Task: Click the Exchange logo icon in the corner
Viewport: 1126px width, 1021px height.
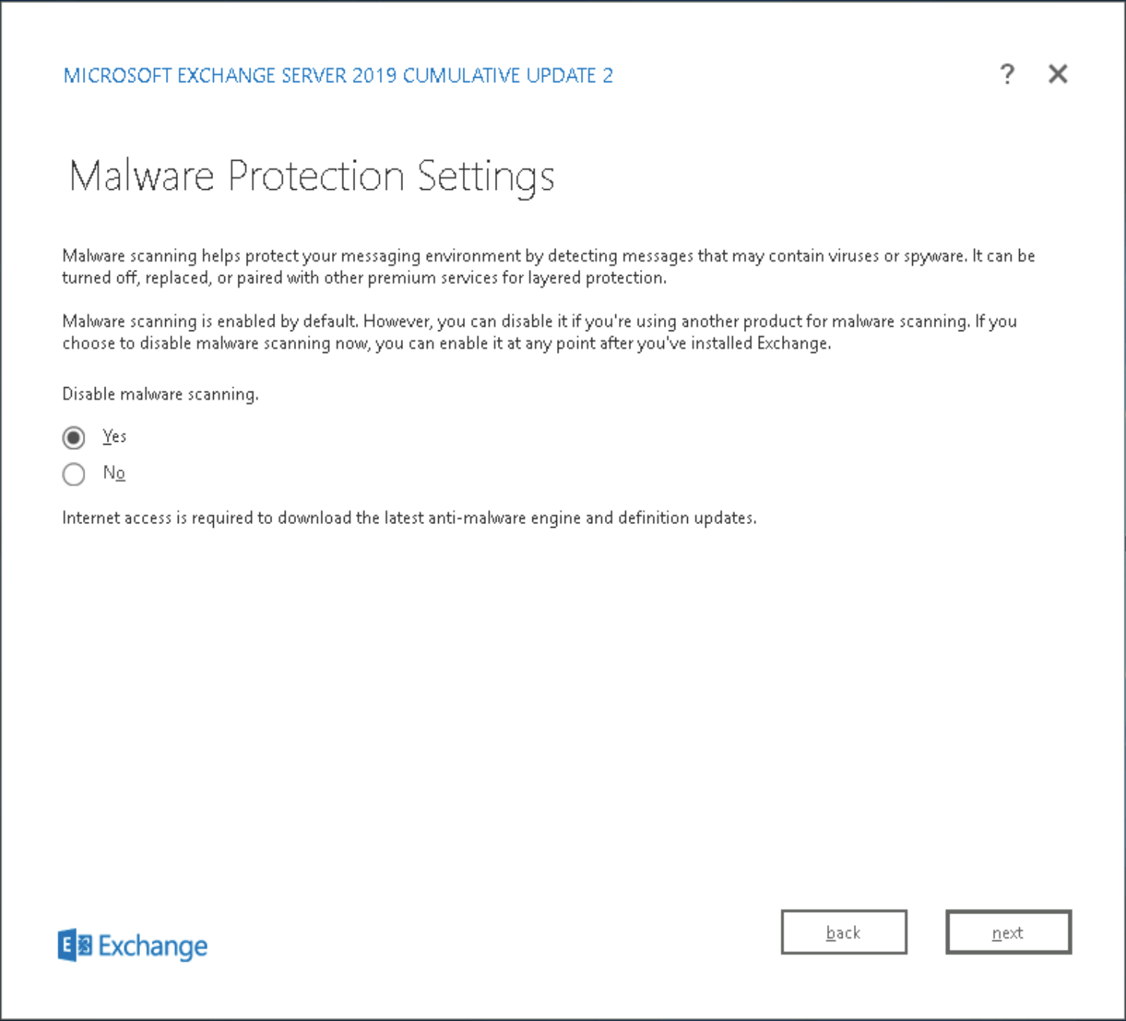Action: point(75,945)
